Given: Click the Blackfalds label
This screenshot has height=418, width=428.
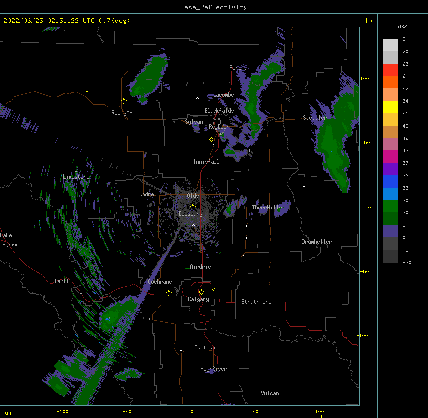Looking at the screenshot, I should (219, 111).
